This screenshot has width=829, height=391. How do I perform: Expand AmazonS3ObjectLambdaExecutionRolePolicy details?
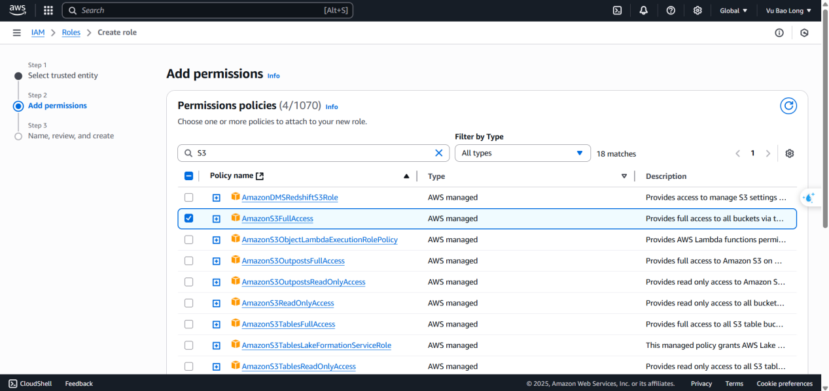pyautogui.click(x=217, y=240)
